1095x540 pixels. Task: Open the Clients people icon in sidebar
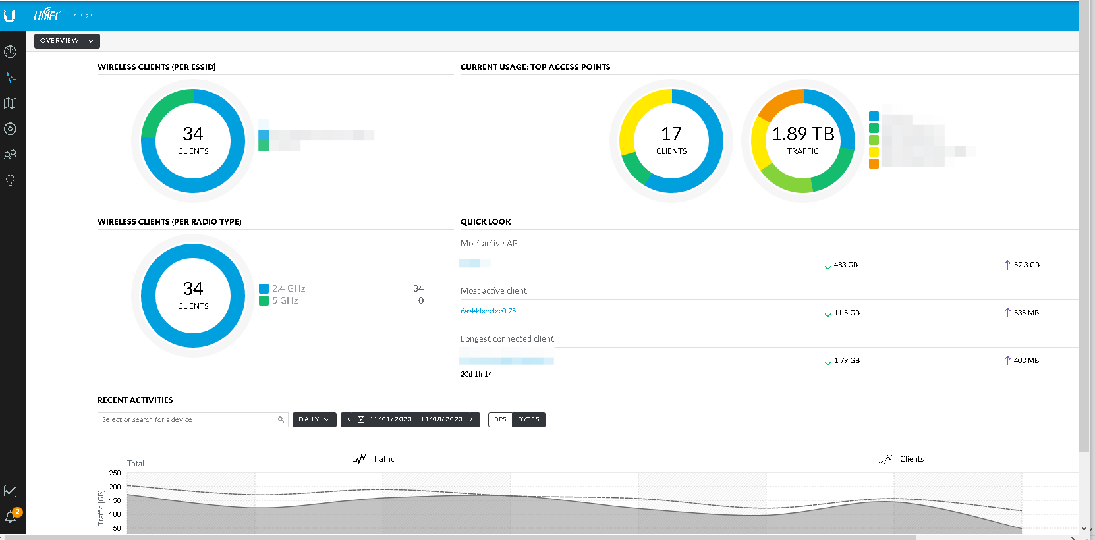[x=10, y=155]
